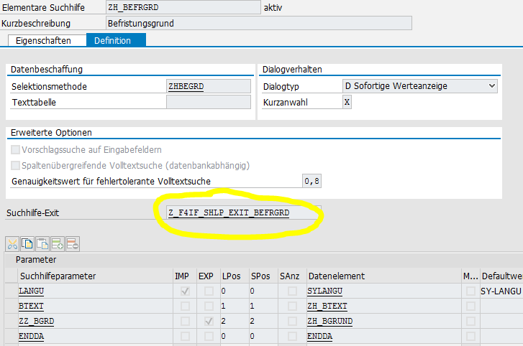Open the SYLANGU data element
Screen dimensions: 523x346
326,291
